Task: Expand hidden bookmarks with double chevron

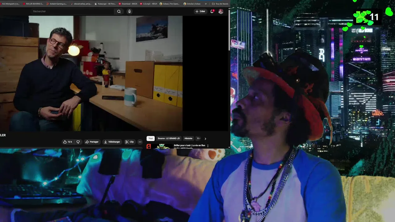Action: click(206, 4)
